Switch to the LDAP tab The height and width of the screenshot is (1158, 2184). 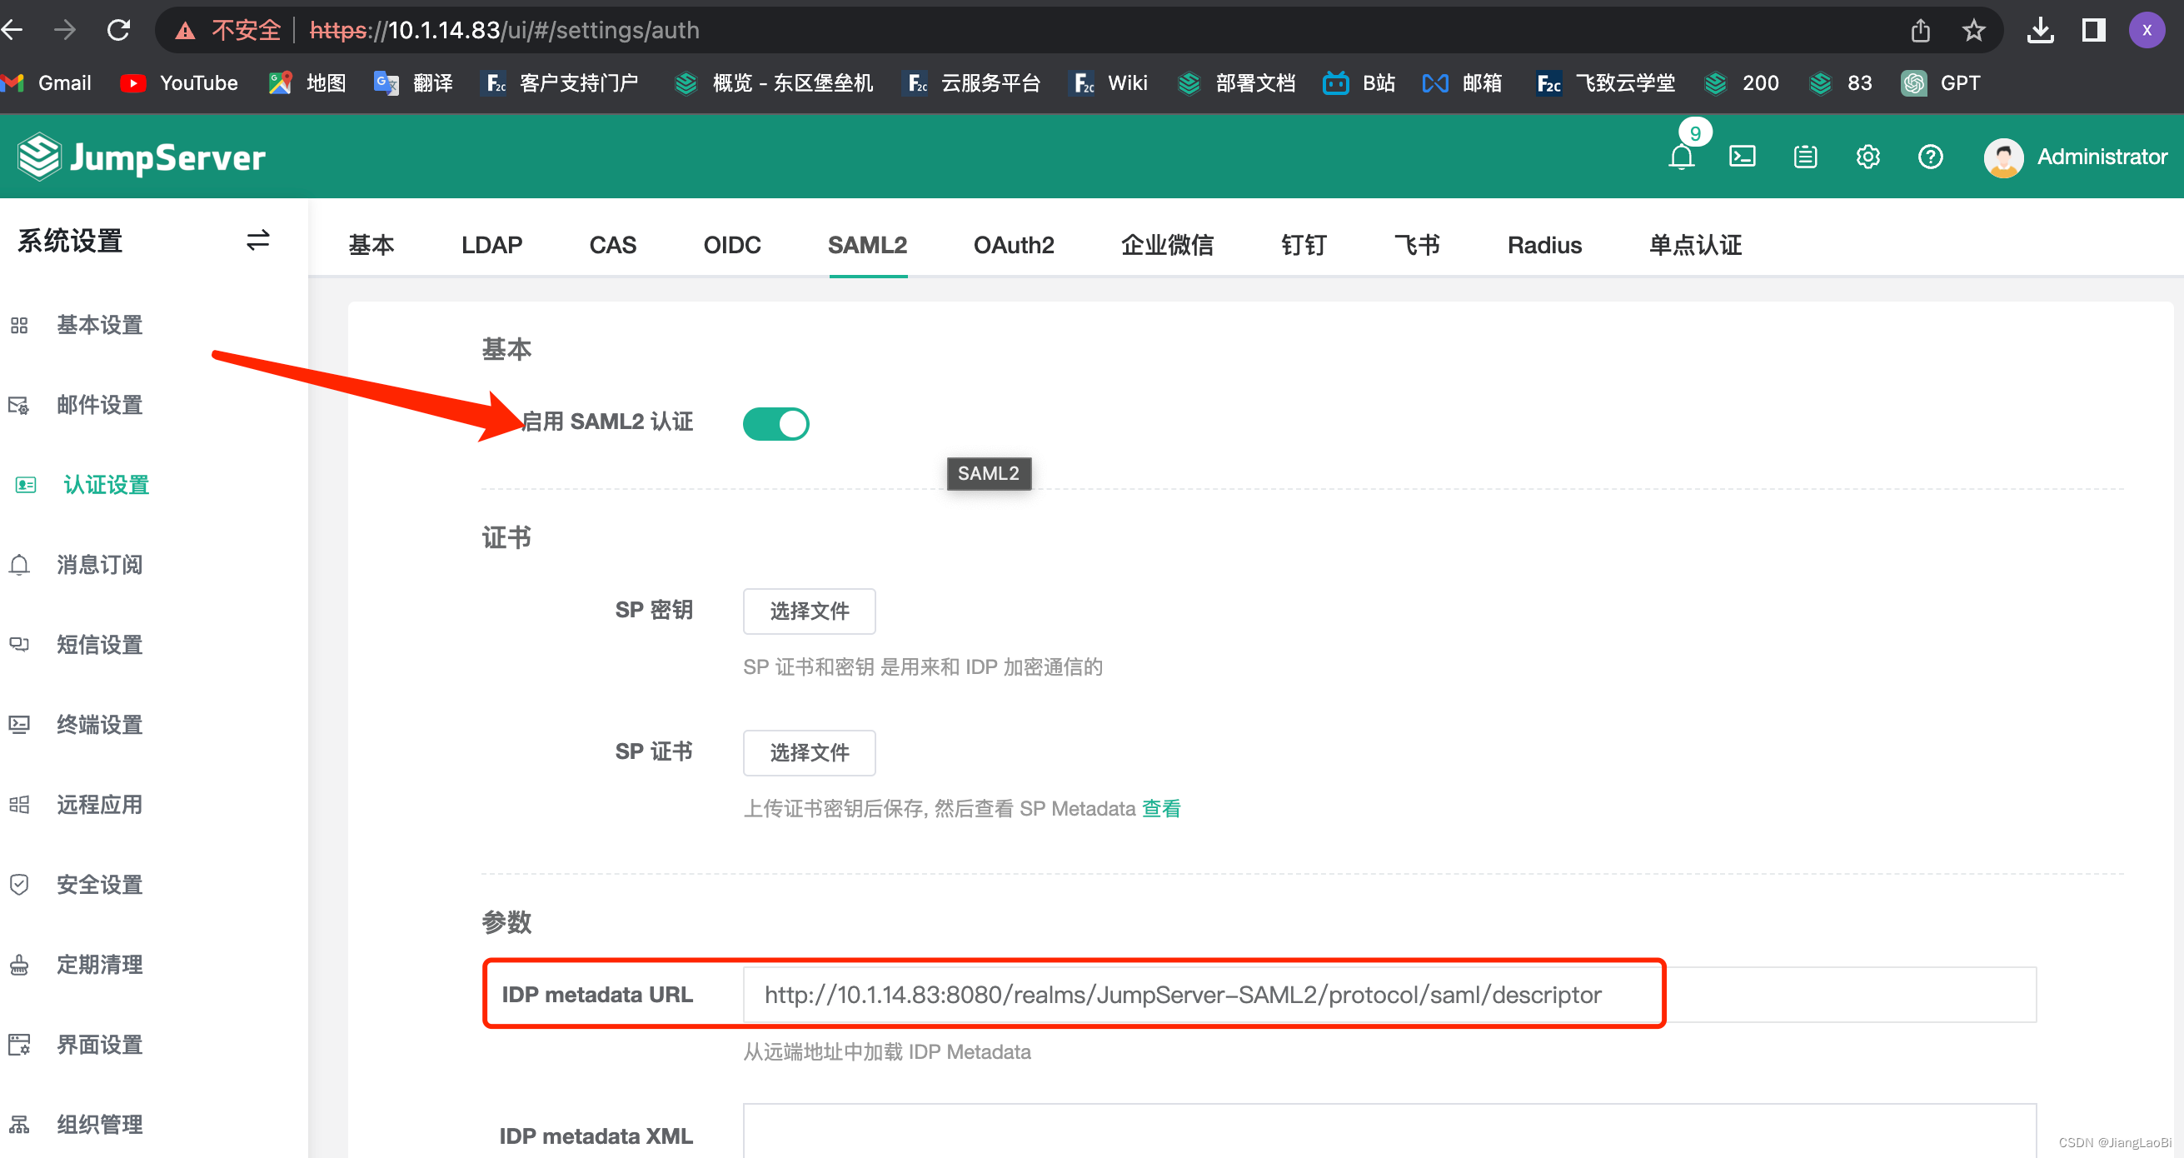tap(491, 245)
